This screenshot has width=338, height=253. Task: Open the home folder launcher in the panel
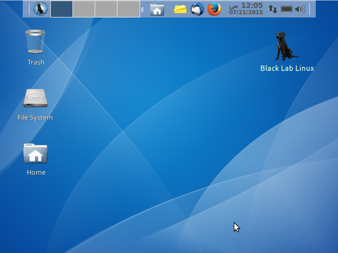[157, 10]
